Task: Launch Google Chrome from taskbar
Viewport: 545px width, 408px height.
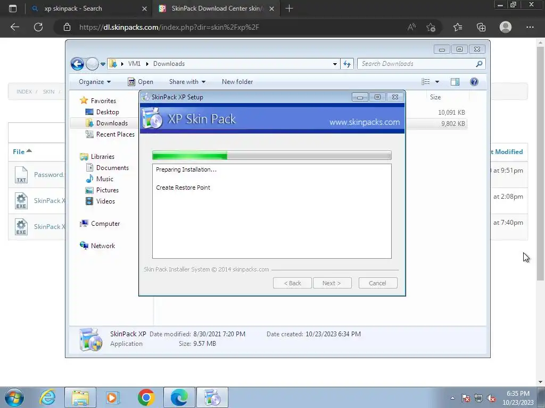Action: click(146, 397)
